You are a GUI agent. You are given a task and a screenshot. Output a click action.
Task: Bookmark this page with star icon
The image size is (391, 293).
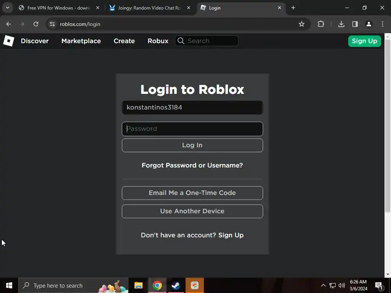pos(302,24)
